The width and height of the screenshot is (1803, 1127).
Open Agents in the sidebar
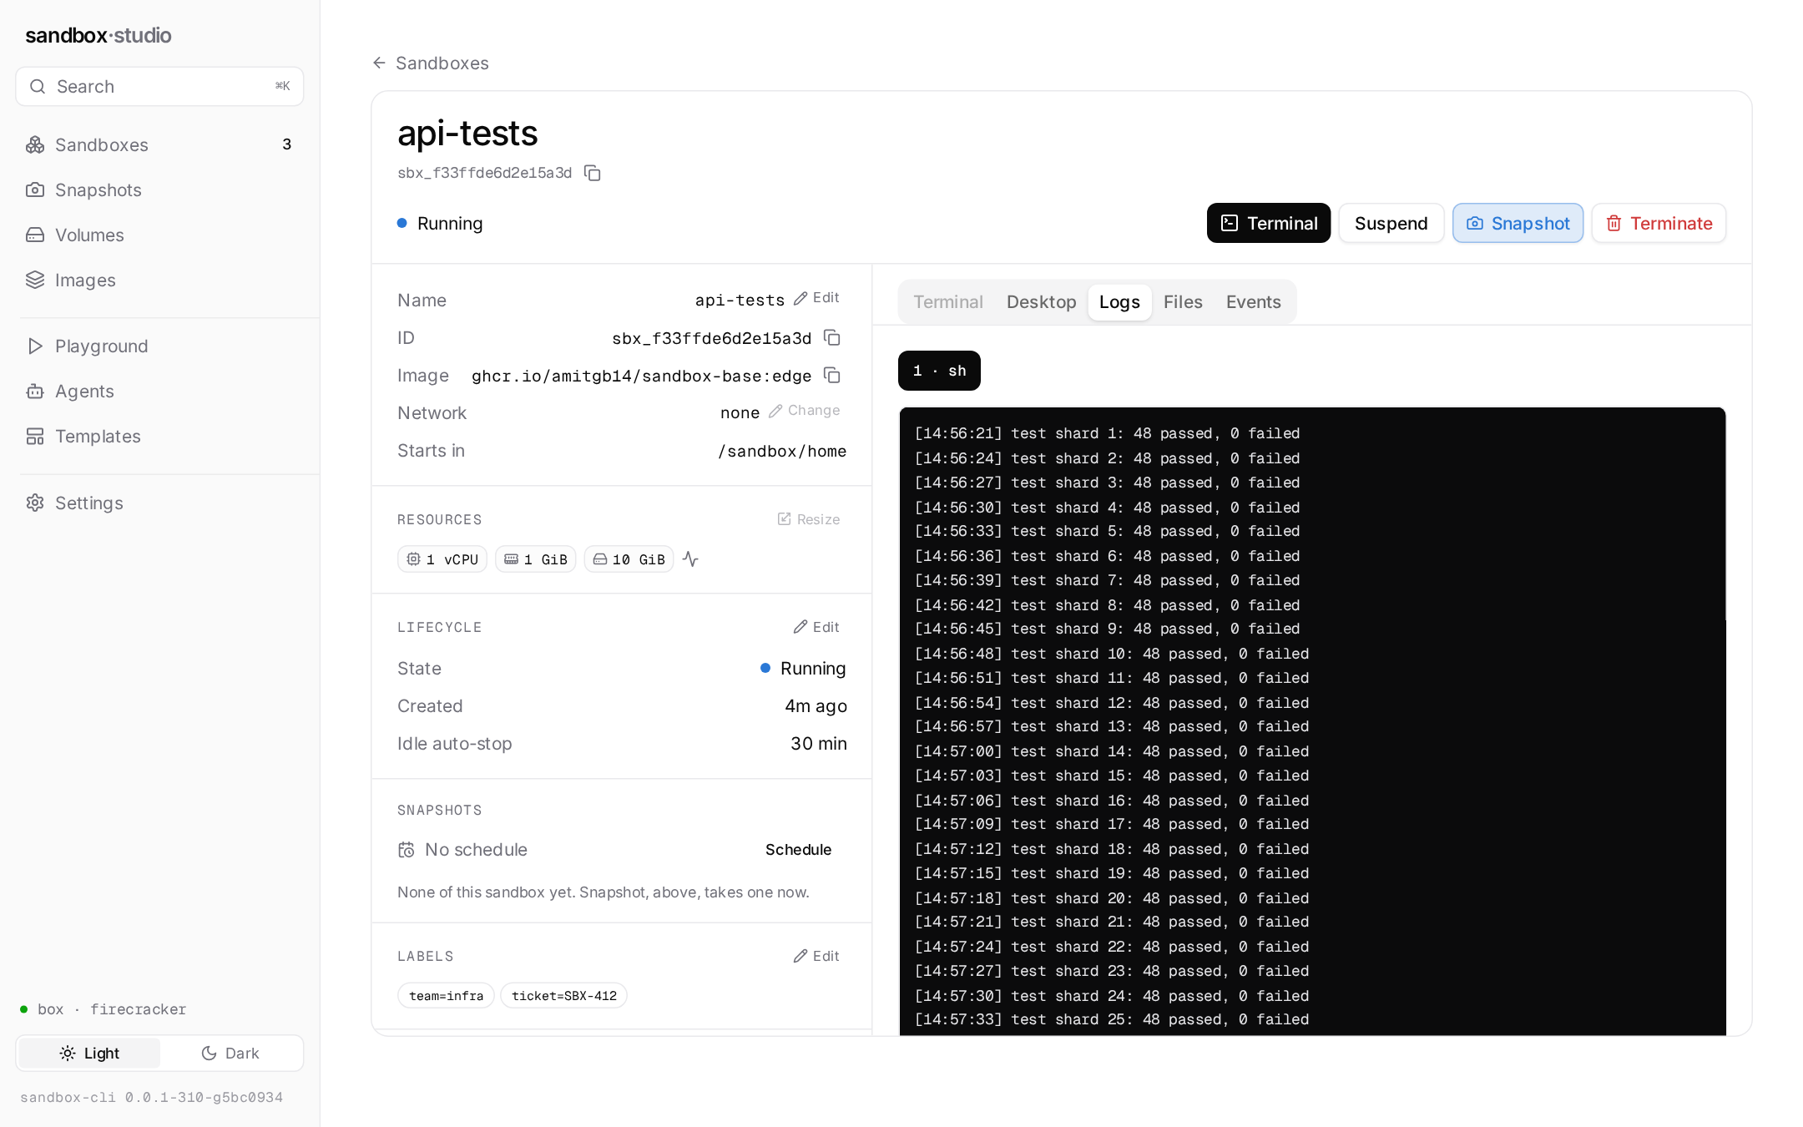(159, 391)
